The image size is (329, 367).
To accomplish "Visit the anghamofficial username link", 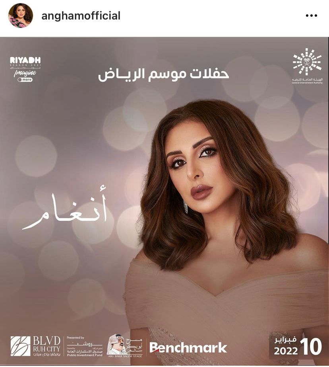I will point(81,16).
